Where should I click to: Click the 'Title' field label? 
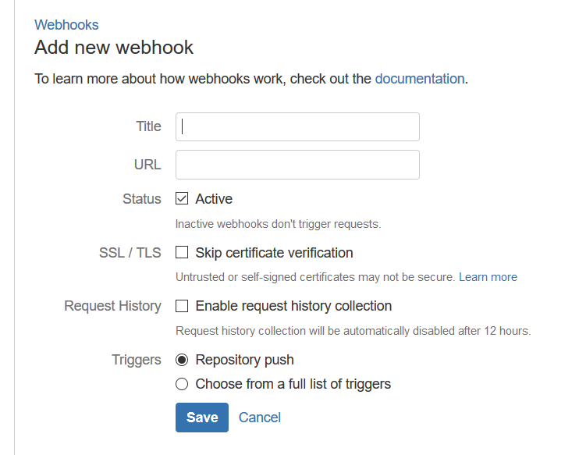point(148,126)
